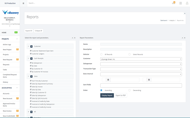Click the orange icon beside New Request
The image size is (190, 118).
(17, 59)
